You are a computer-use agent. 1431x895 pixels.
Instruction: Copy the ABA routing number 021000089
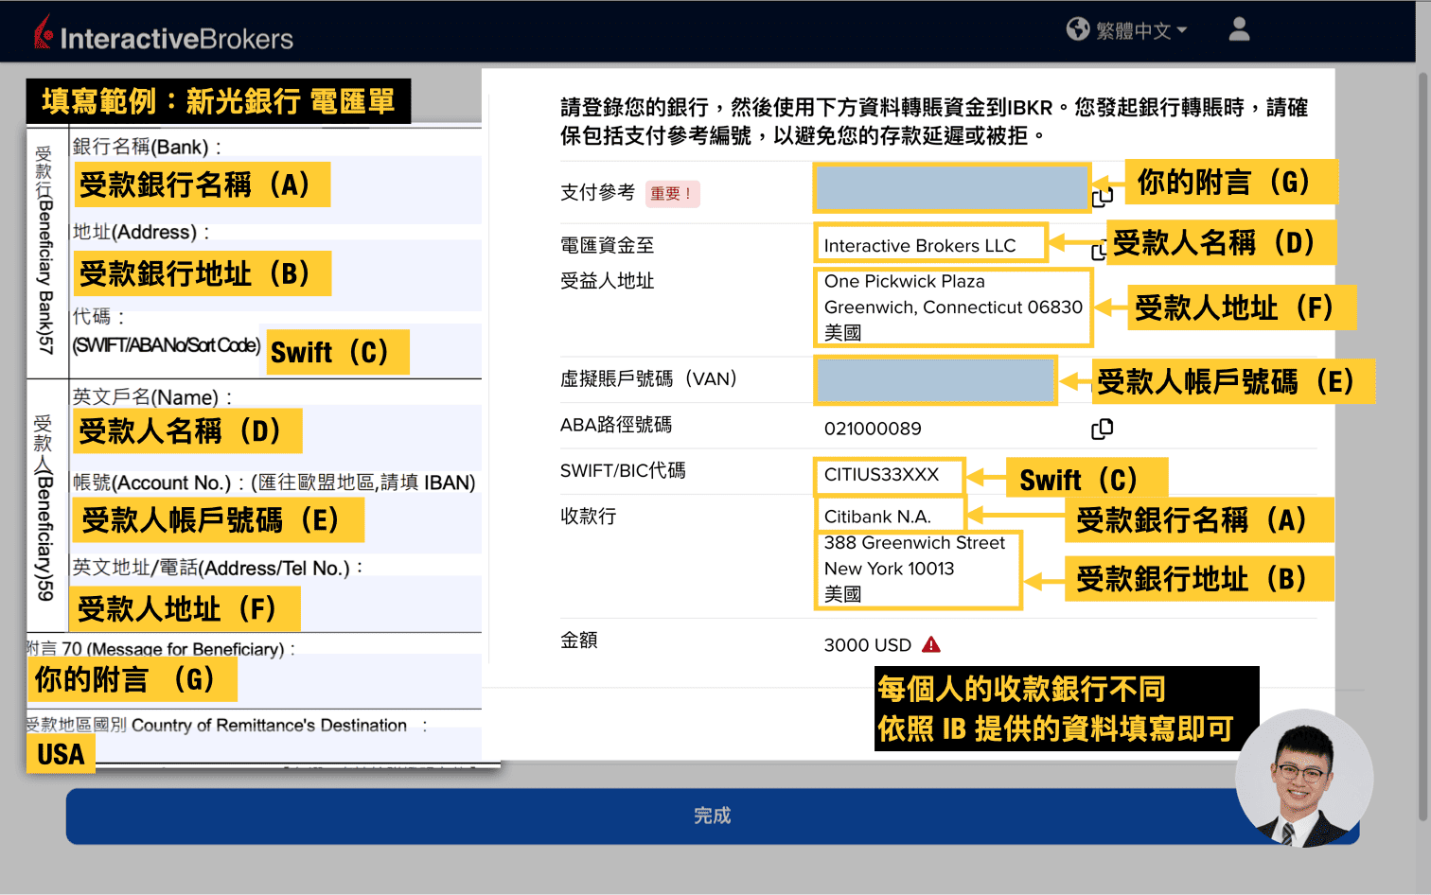1102,428
